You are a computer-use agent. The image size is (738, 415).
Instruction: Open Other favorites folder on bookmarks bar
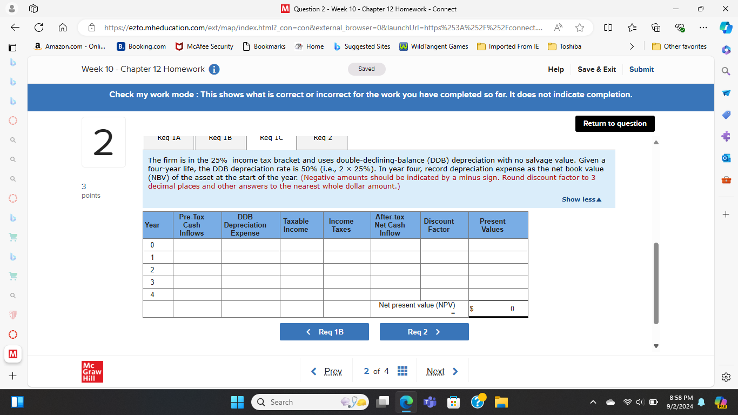pyautogui.click(x=679, y=46)
